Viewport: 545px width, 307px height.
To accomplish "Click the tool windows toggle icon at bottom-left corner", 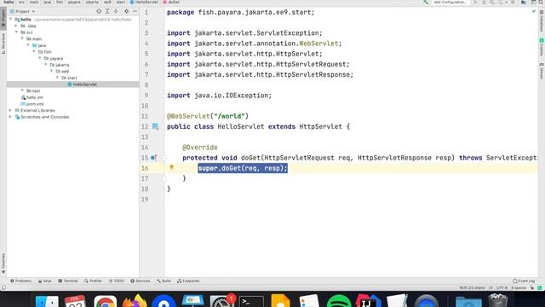I will tap(3, 288).
